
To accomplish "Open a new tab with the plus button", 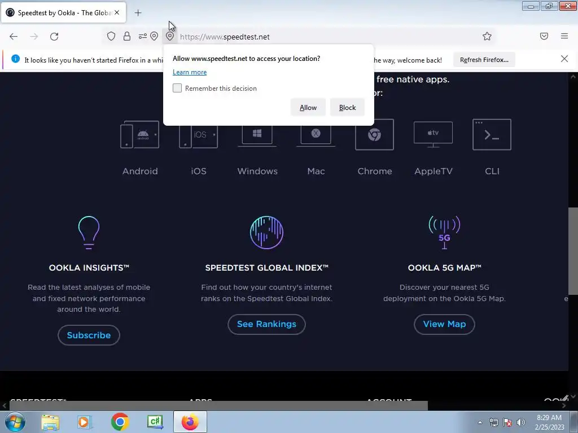I will [x=138, y=13].
